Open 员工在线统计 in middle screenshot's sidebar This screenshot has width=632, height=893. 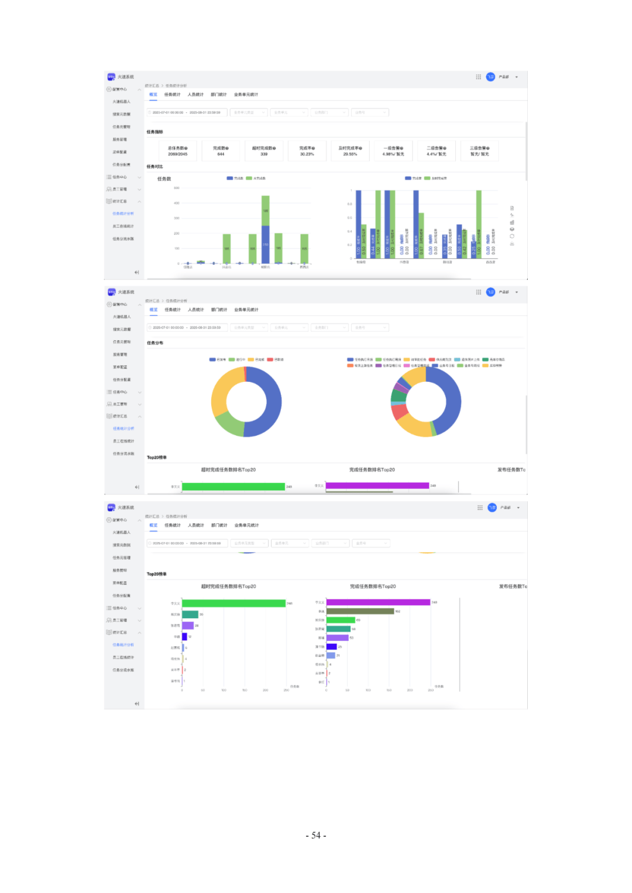point(123,441)
